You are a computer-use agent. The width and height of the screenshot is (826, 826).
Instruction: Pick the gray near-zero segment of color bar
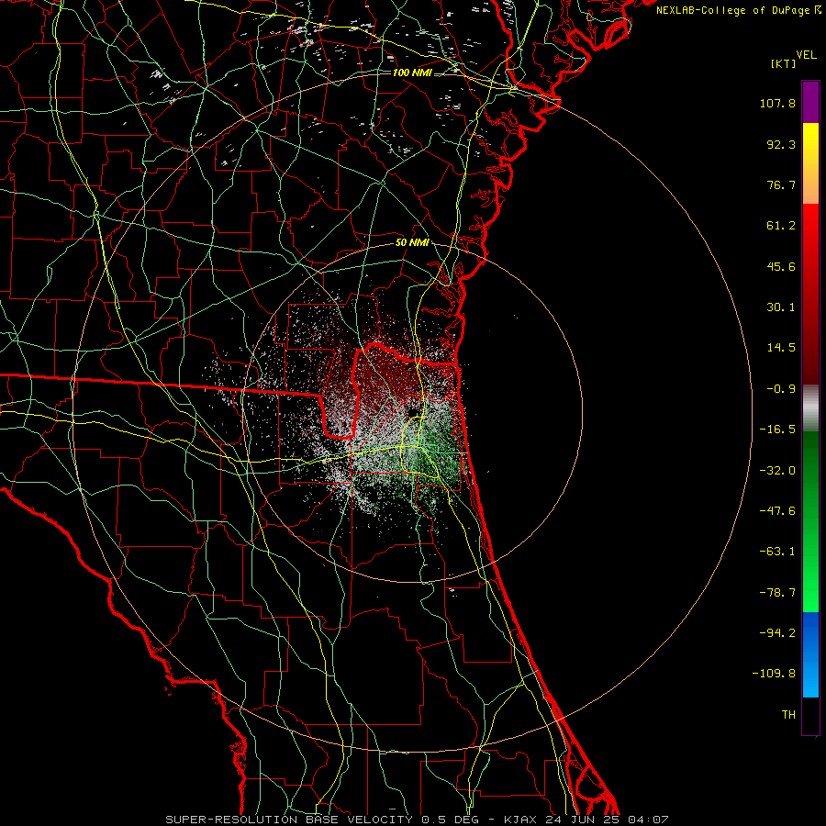tap(810, 407)
